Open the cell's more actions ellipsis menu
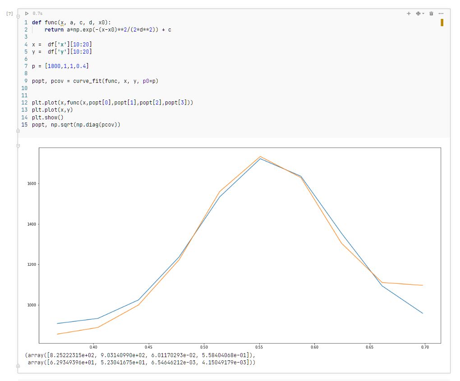The width and height of the screenshot is (460, 381). (x=441, y=14)
